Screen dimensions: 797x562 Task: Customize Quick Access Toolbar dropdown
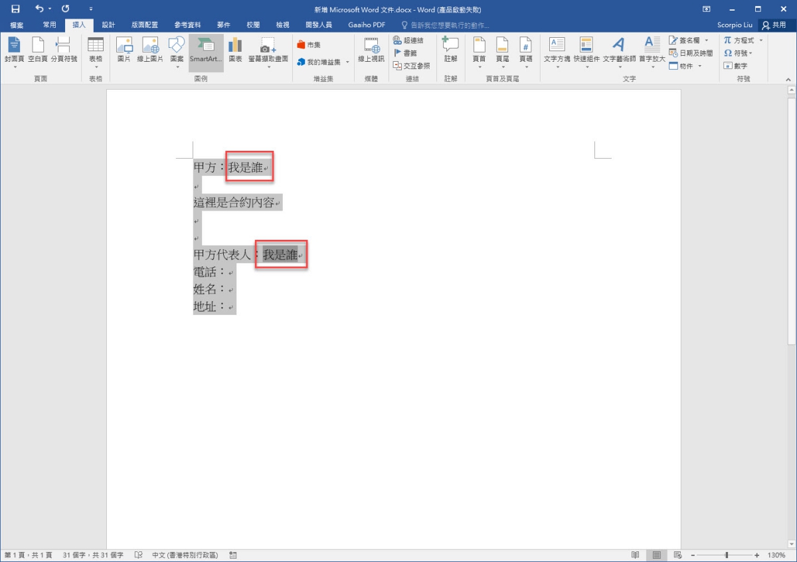90,9
